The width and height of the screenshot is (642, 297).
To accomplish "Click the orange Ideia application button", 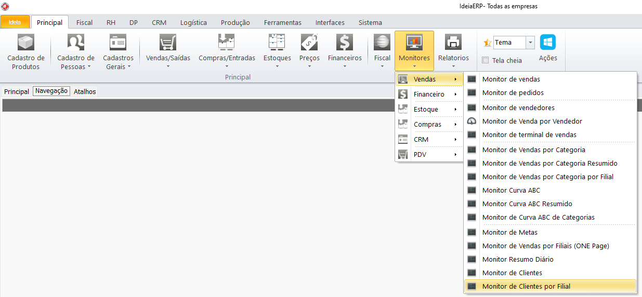I will (15, 22).
